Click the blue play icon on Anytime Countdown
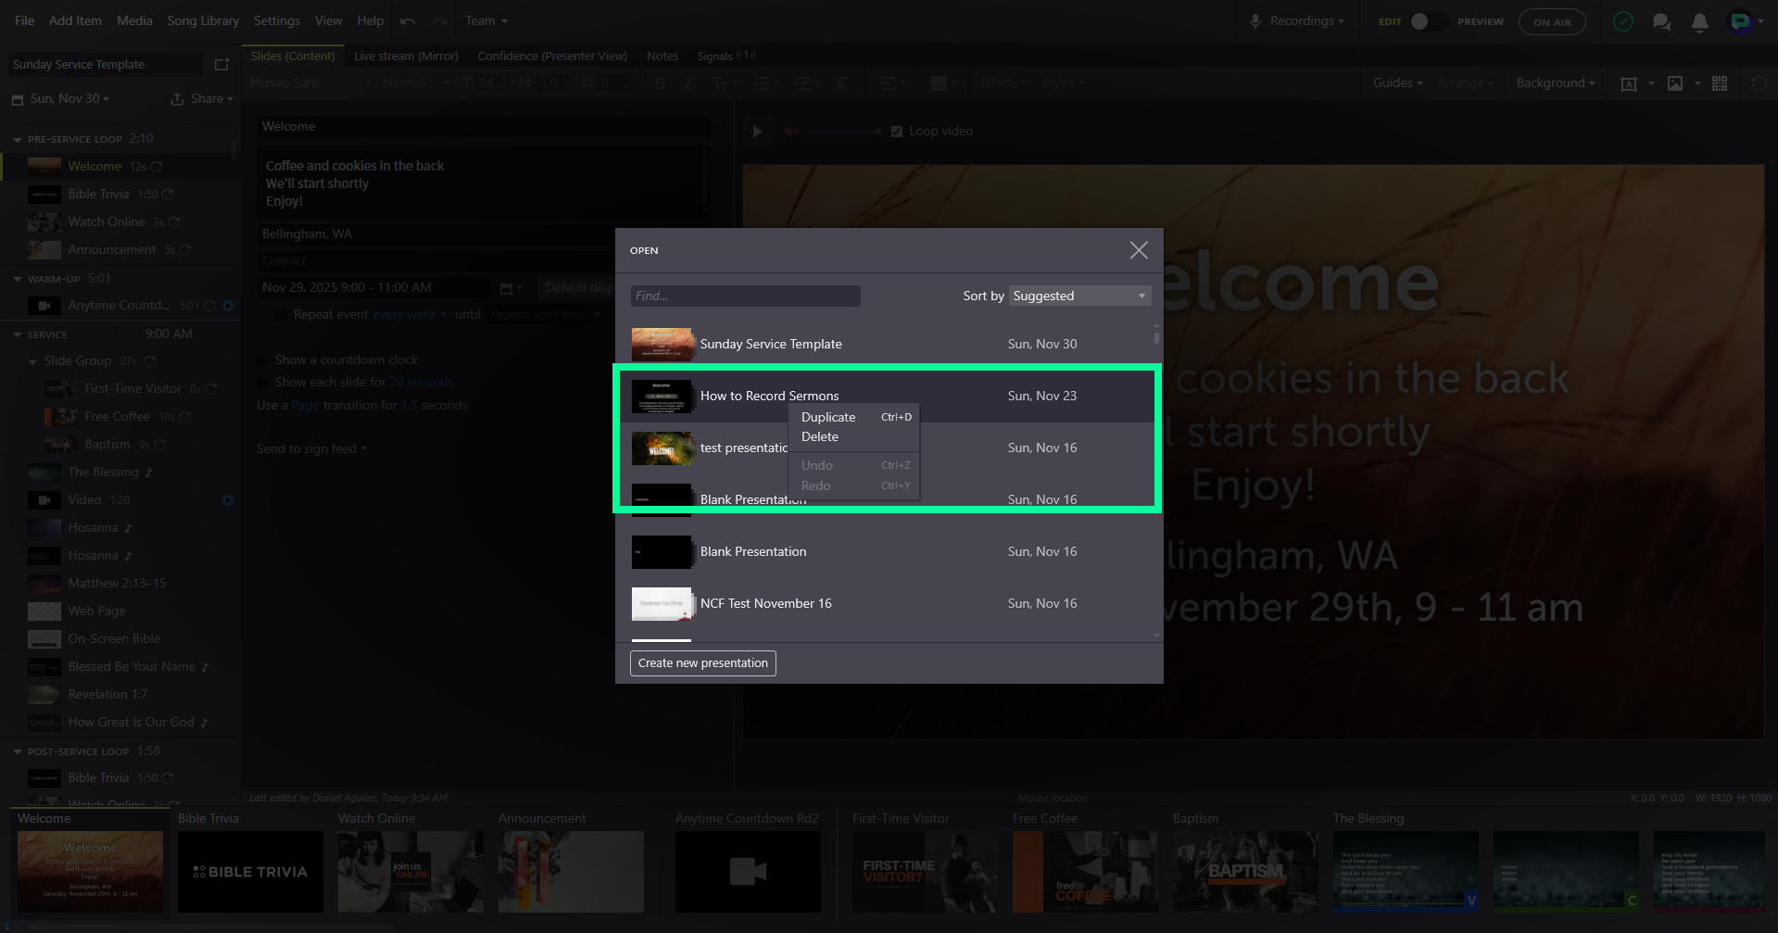 228,306
